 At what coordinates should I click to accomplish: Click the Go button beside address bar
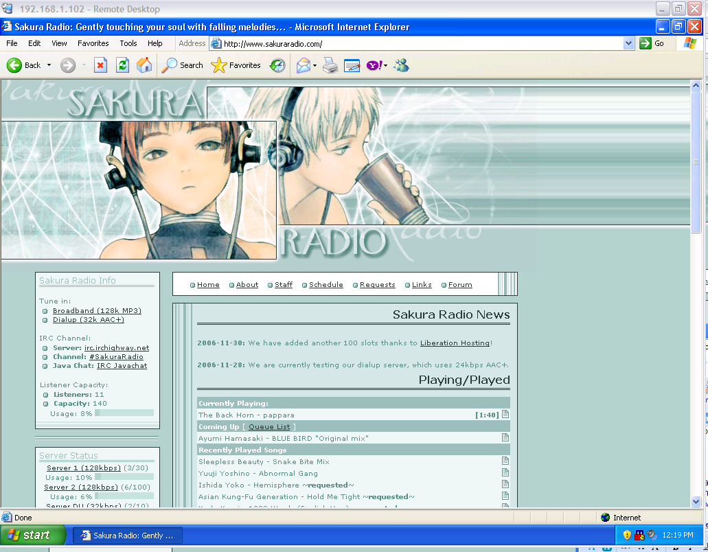click(x=652, y=43)
